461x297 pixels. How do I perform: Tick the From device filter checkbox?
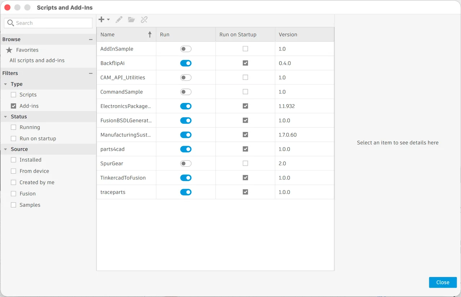tap(13, 171)
